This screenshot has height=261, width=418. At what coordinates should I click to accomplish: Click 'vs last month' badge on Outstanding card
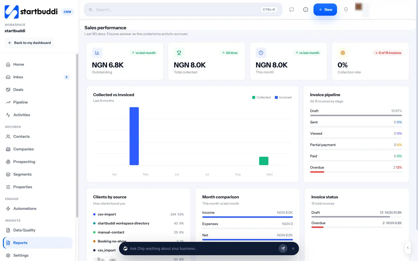point(144,53)
